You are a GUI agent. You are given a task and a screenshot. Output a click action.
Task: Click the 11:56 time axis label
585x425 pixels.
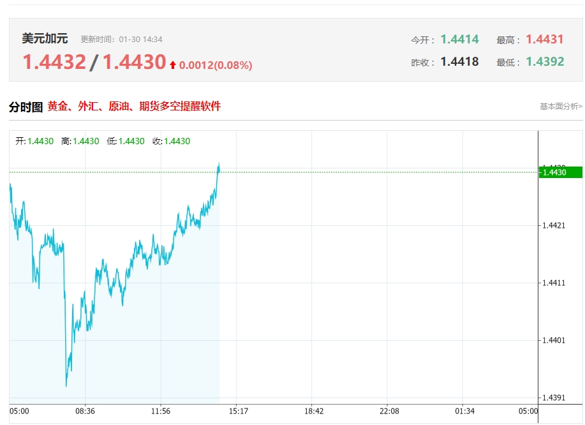(x=161, y=411)
